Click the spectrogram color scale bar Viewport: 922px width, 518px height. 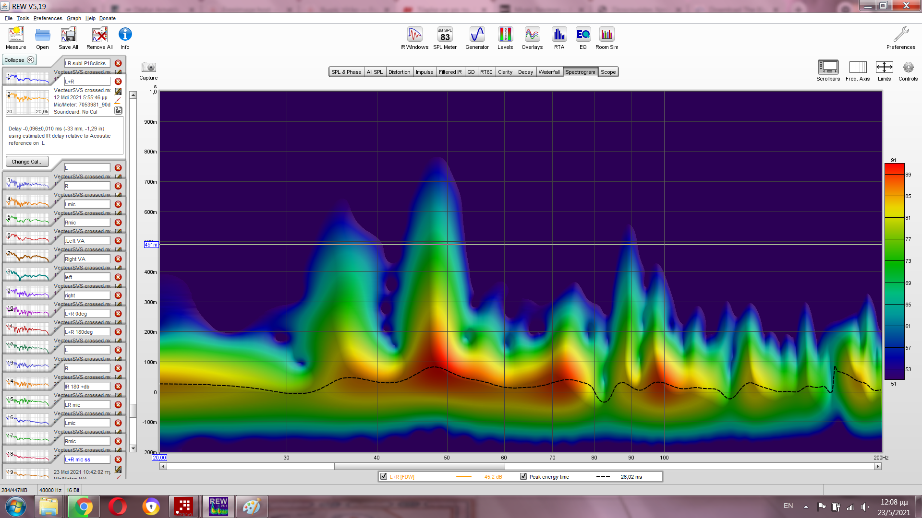tap(894, 271)
